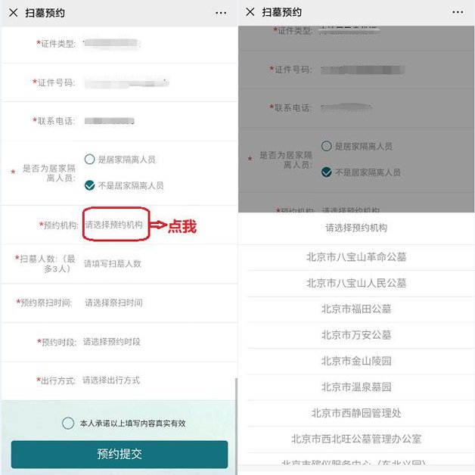Pick 北京市万安公墓 option
The width and height of the screenshot is (475, 475).
[x=356, y=335]
